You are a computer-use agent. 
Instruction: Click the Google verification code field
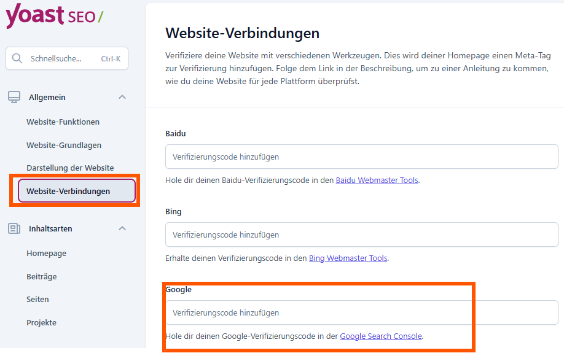(361, 312)
